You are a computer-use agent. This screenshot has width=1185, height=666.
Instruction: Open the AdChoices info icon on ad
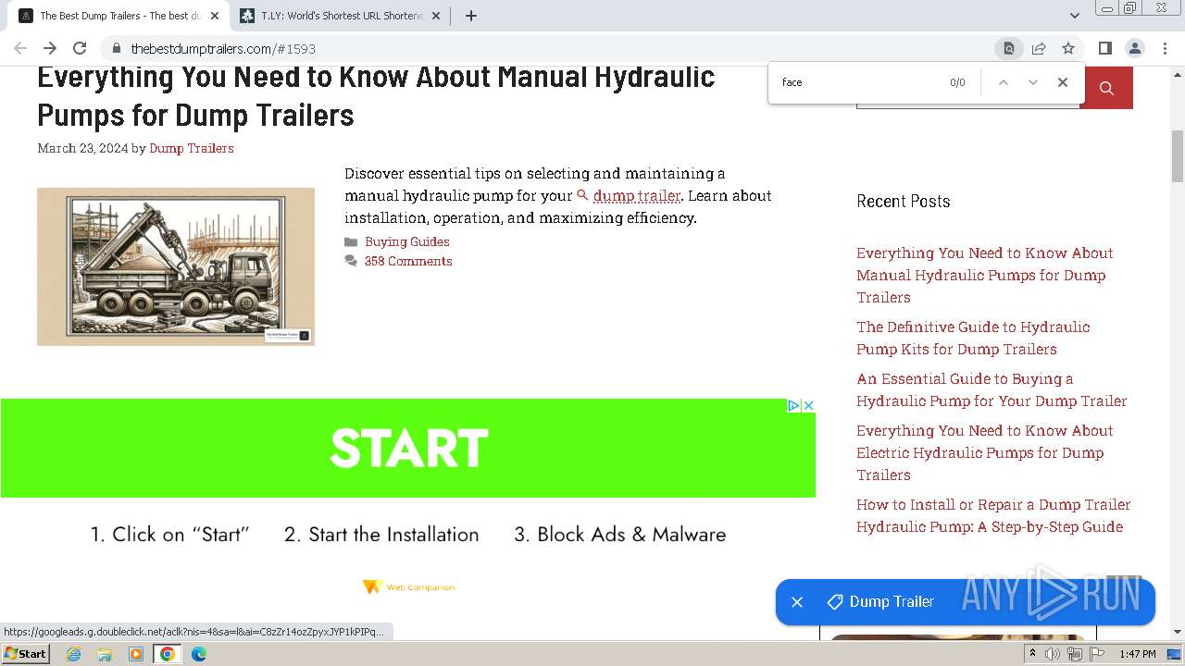point(793,405)
